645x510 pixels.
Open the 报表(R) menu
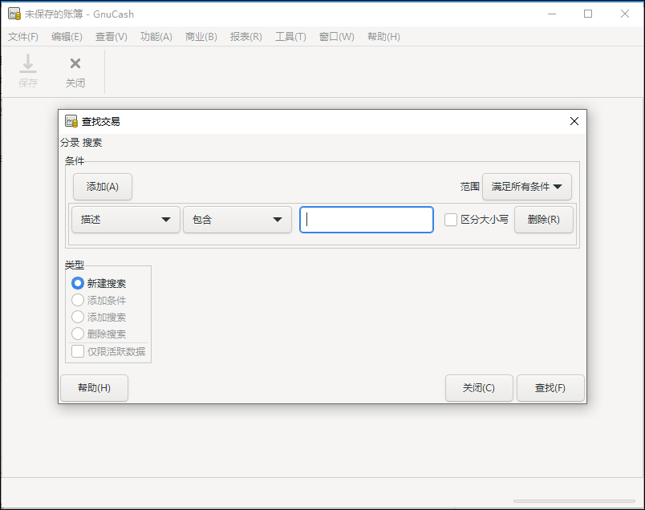[x=245, y=36]
